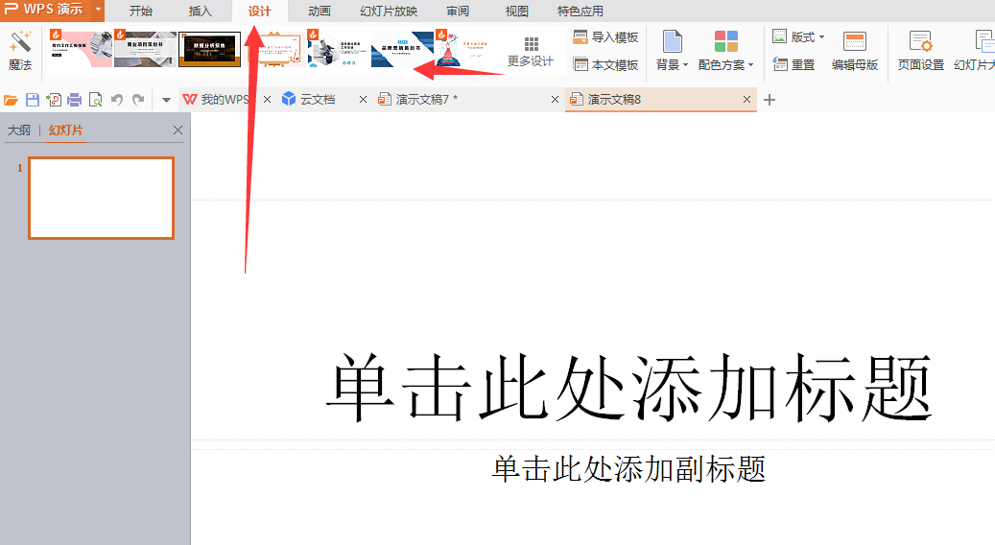The image size is (995, 545).
Task: Click the print preview icon
Action: [x=95, y=100]
